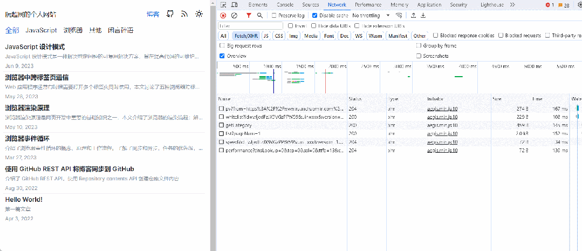Check Blocked response cookies
This screenshot has height=251, width=582.
click(435, 36)
